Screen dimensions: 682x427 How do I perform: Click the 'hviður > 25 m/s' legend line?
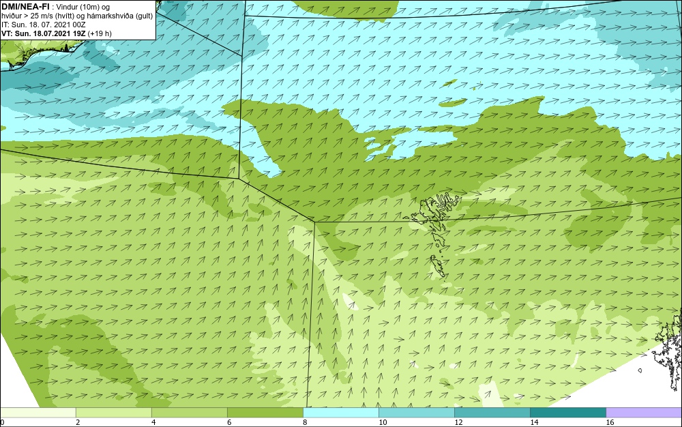(77, 16)
